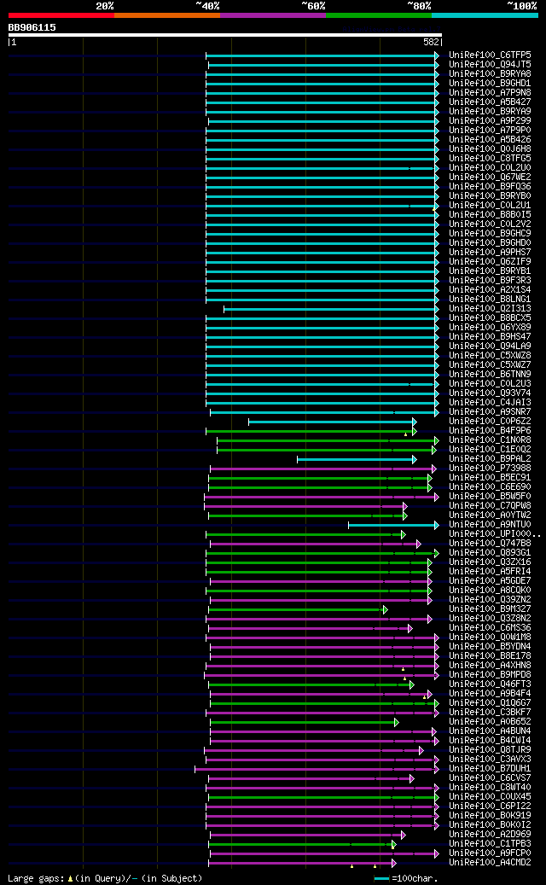Select the UniRef100_C0UX45 label

[490, 796]
